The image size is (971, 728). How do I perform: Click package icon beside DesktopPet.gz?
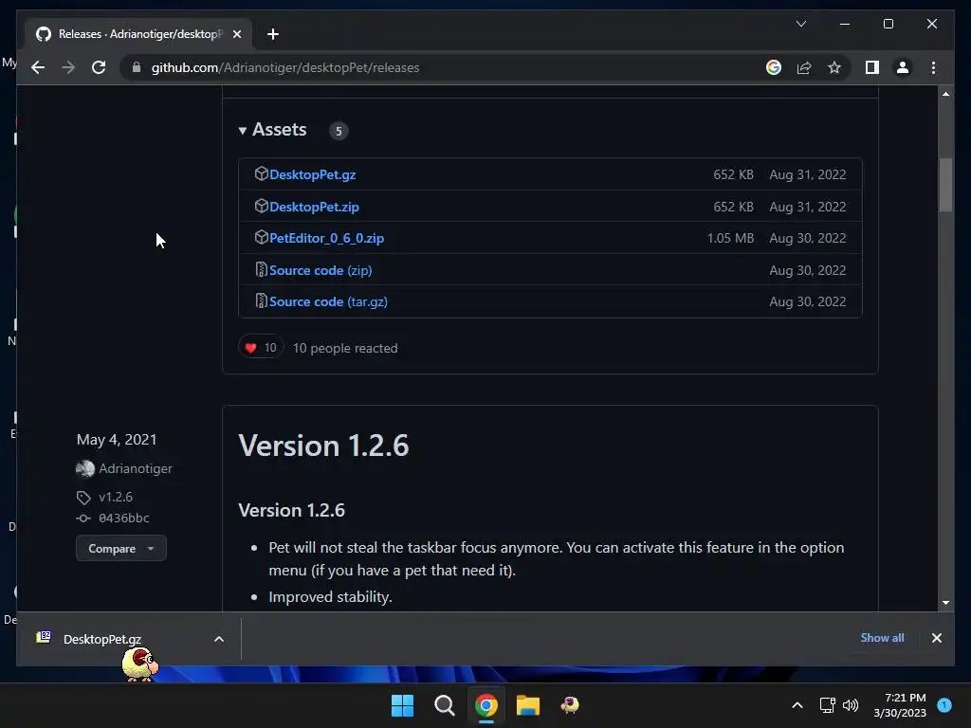261,174
